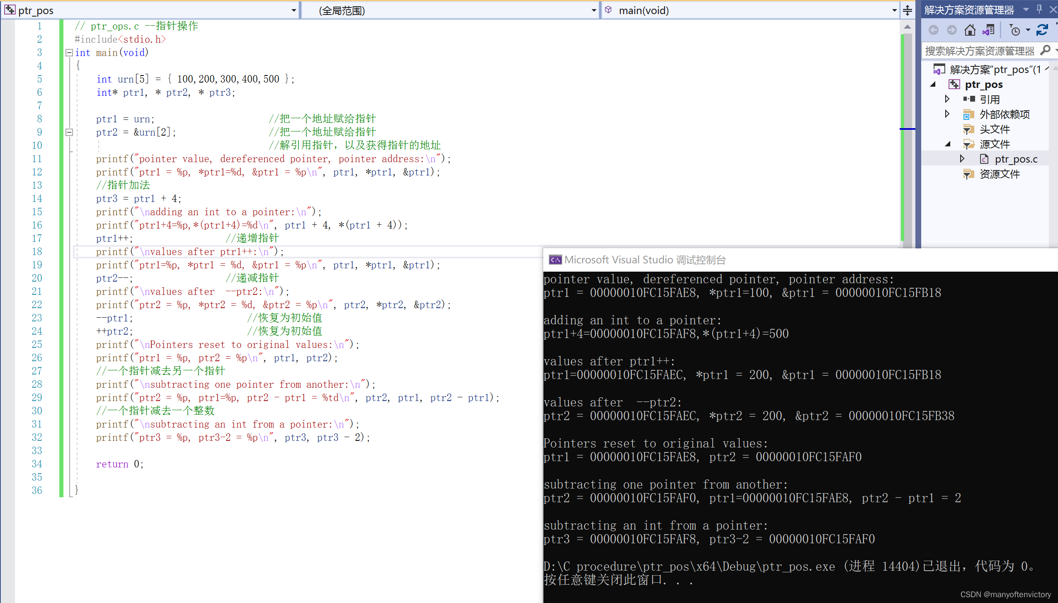Click the Solution Explorer tree scroll up arrow

[1055, 68]
